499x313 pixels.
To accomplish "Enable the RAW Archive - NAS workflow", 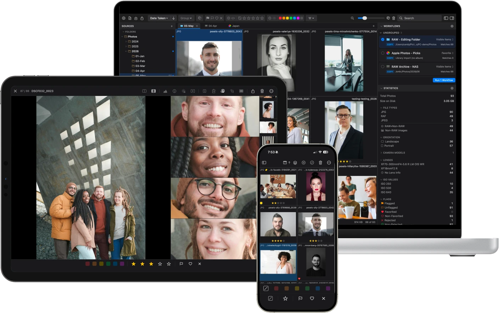I will tap(383, 67).
